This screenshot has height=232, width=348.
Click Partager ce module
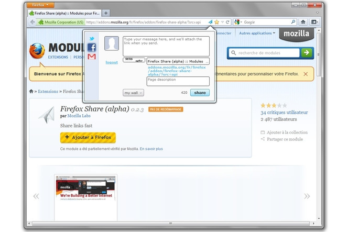point(282,139)
